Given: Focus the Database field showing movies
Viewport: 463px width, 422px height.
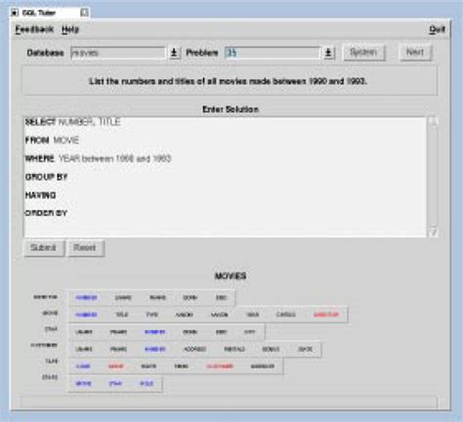Looking at the screenshot, I should pos(118,53).
